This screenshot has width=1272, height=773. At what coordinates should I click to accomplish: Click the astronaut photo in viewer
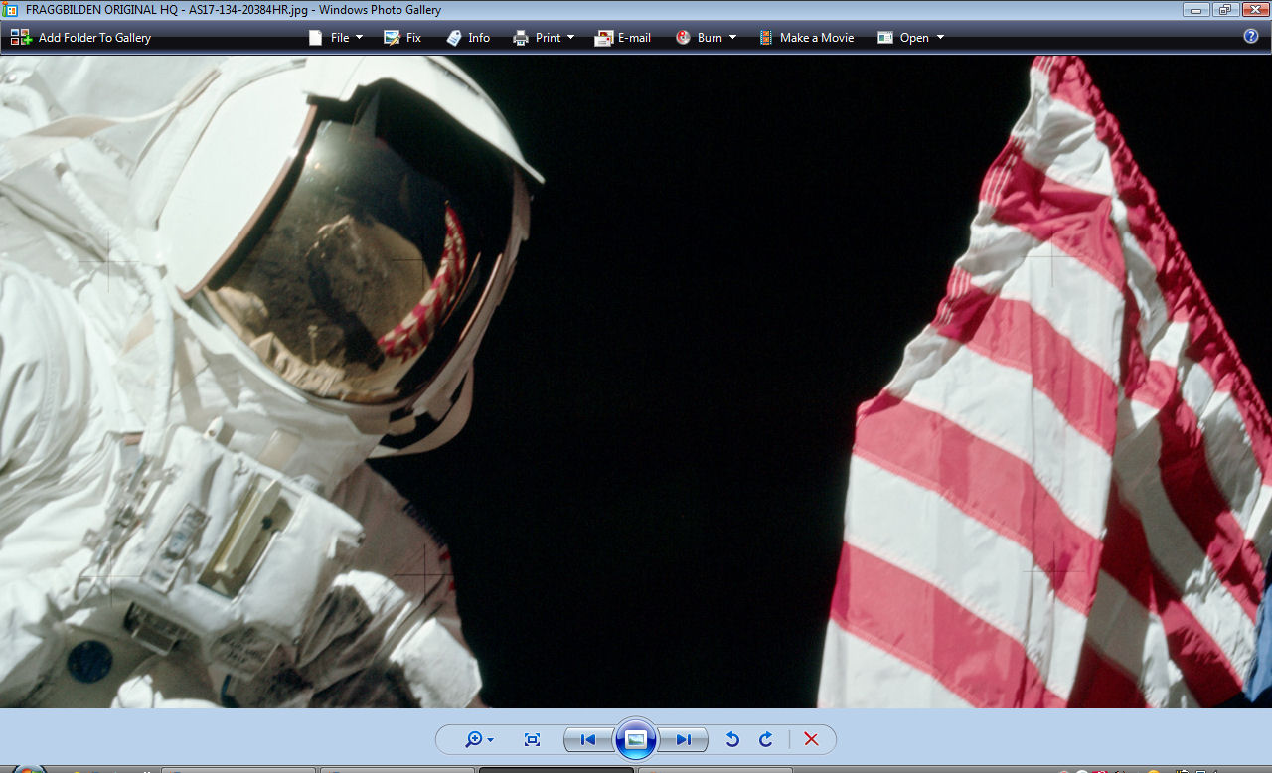(636, 382)
